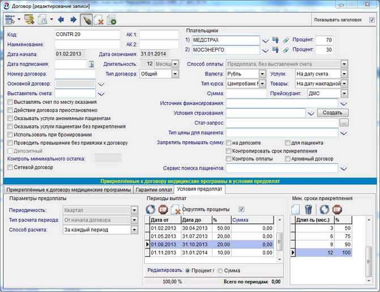This screenshot has height=292, width=380.
Task: Open the Периодичность dropdown
Action: [x=134, y=210]
